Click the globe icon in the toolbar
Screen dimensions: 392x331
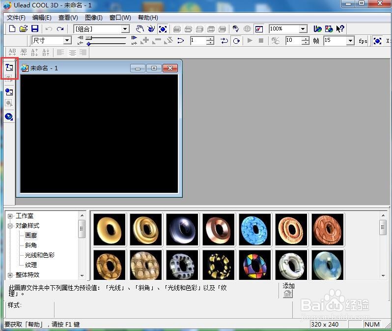point(247,29)
